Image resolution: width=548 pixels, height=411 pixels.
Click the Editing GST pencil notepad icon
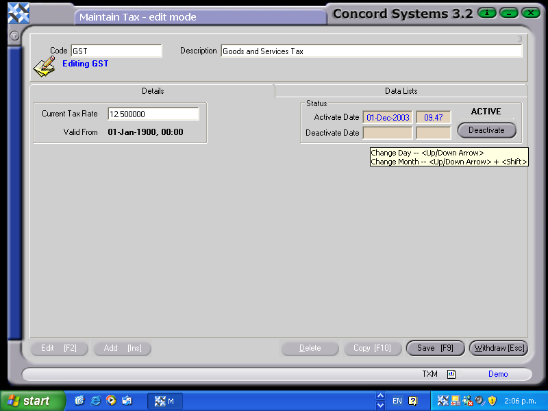point(43,64)
